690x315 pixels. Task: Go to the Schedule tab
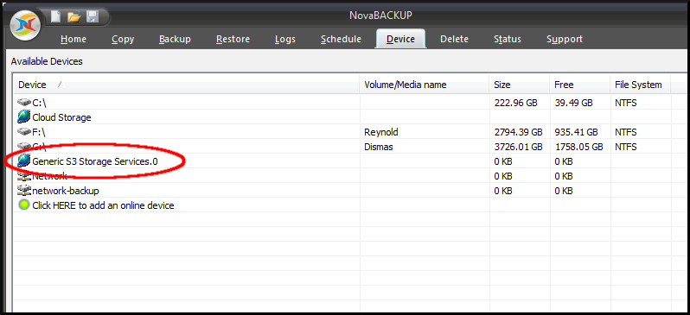[x=341, y=39]
